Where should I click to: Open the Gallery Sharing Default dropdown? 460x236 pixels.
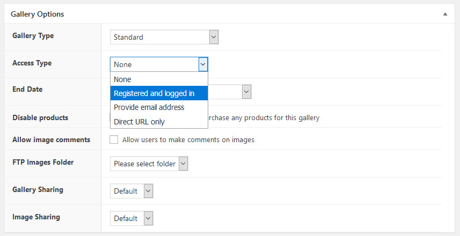(132, 191)
